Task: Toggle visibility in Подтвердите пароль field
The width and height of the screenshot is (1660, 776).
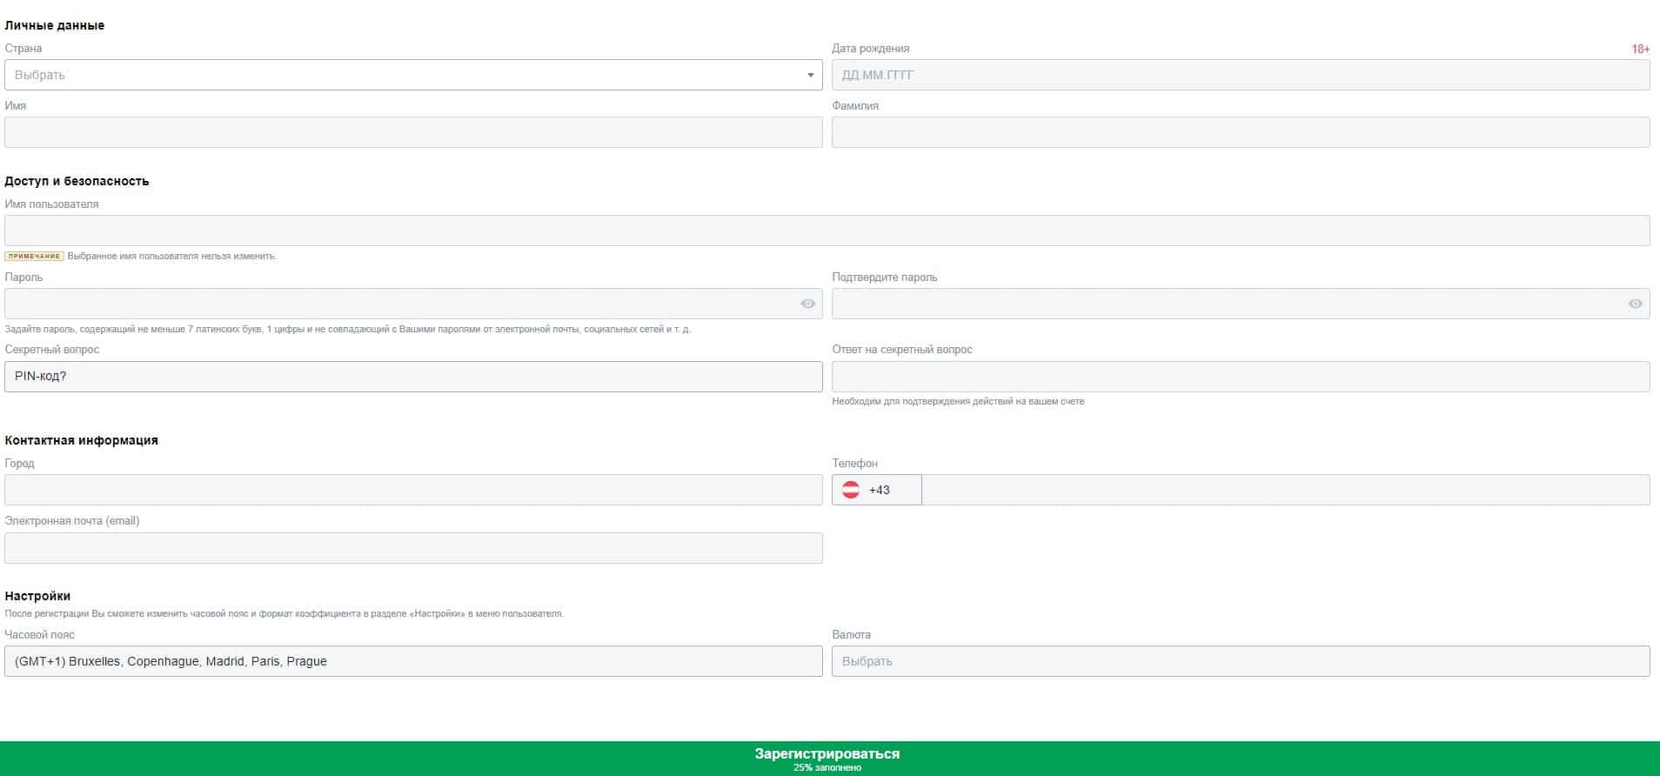Action: click(x=1635, y=304)
